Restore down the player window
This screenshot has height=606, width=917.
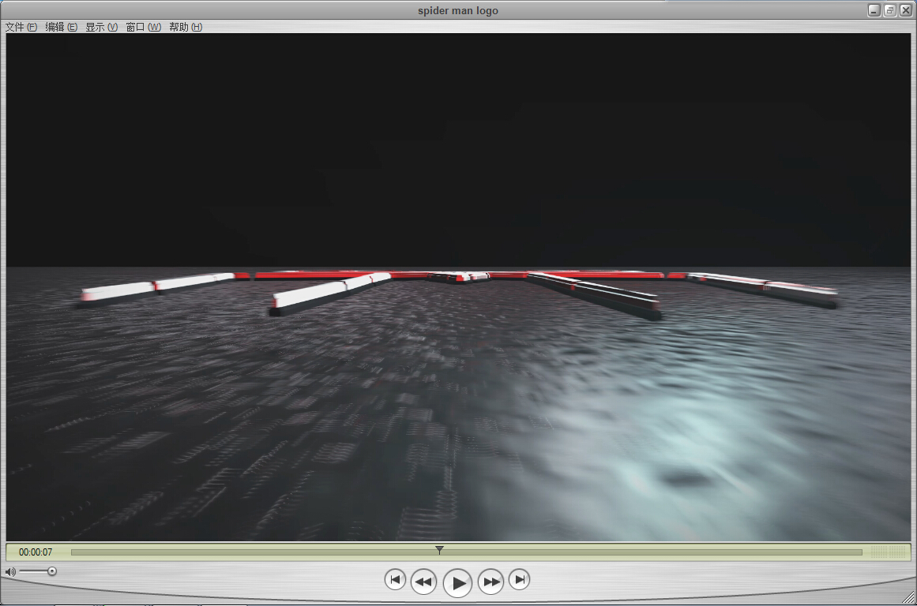(890, 10)
